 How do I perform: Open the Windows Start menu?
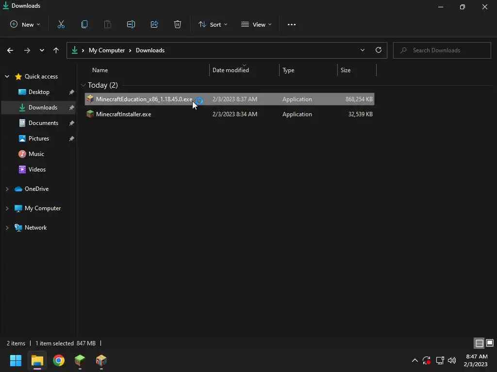[16, 360]
